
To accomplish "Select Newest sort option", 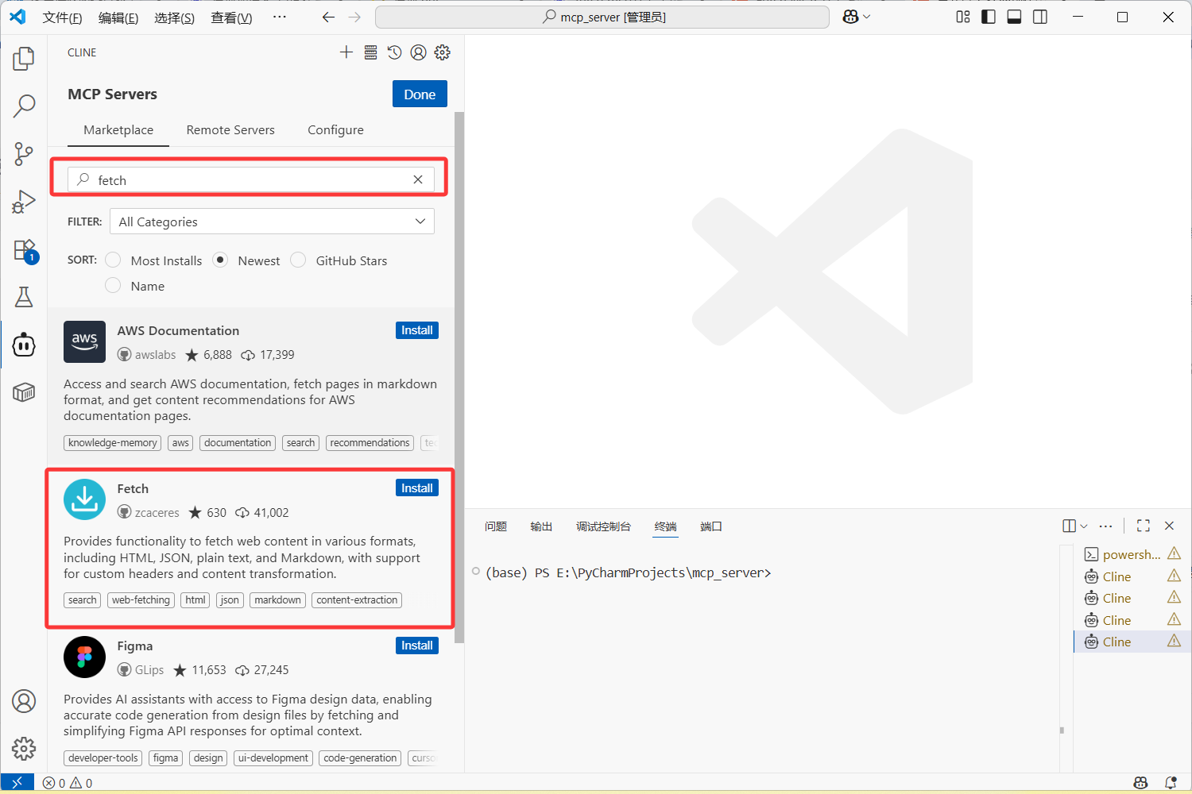I will click(221, 260).
